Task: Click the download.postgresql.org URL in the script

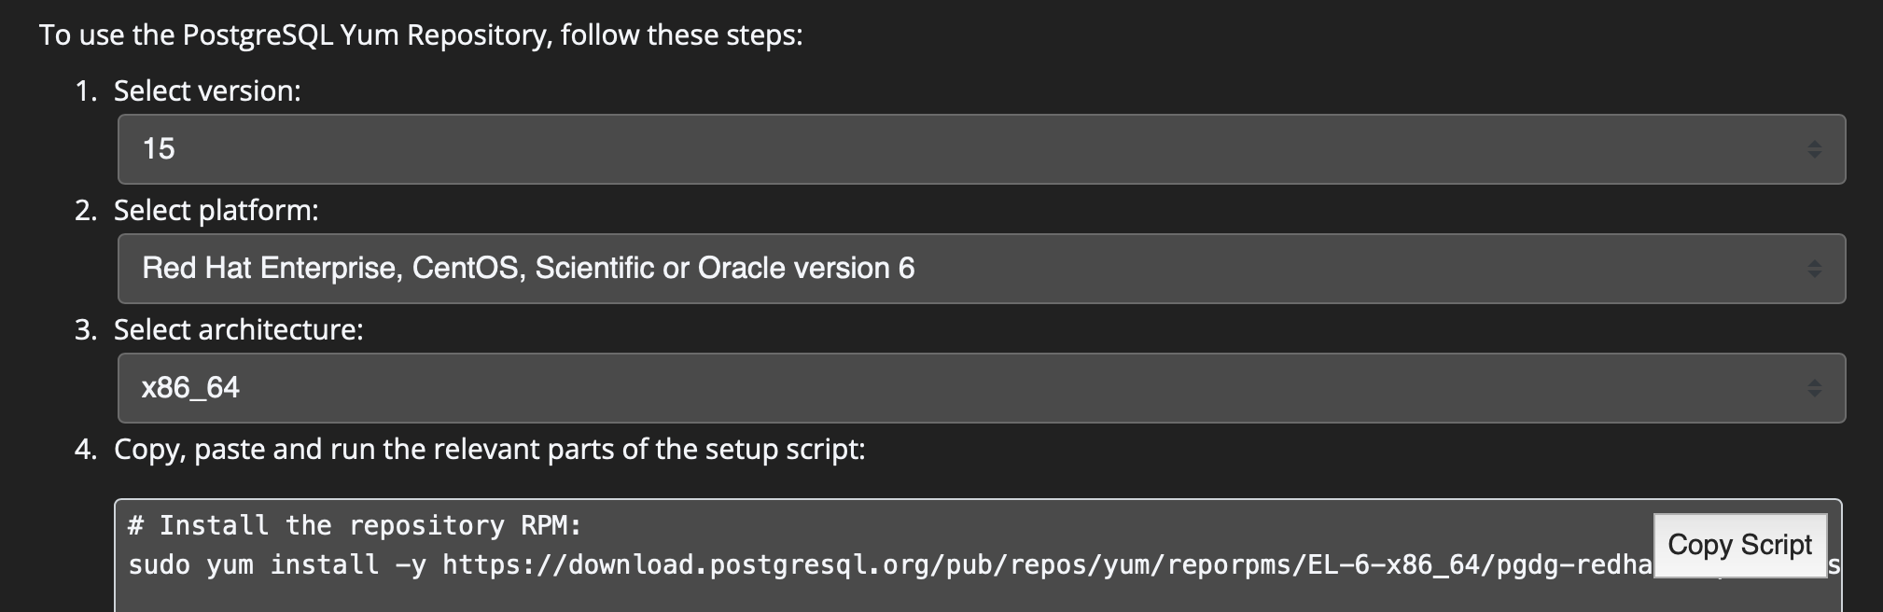Action: 1026,565
